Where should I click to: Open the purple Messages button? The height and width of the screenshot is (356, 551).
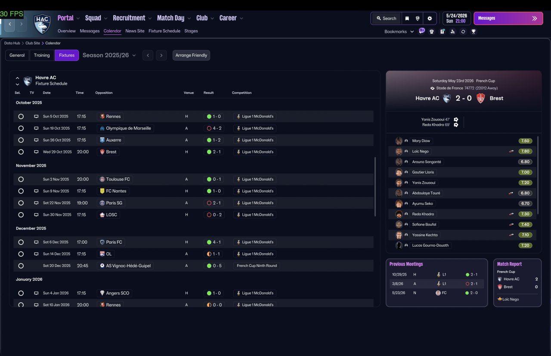pyautogui.click(x=508, y=19)
